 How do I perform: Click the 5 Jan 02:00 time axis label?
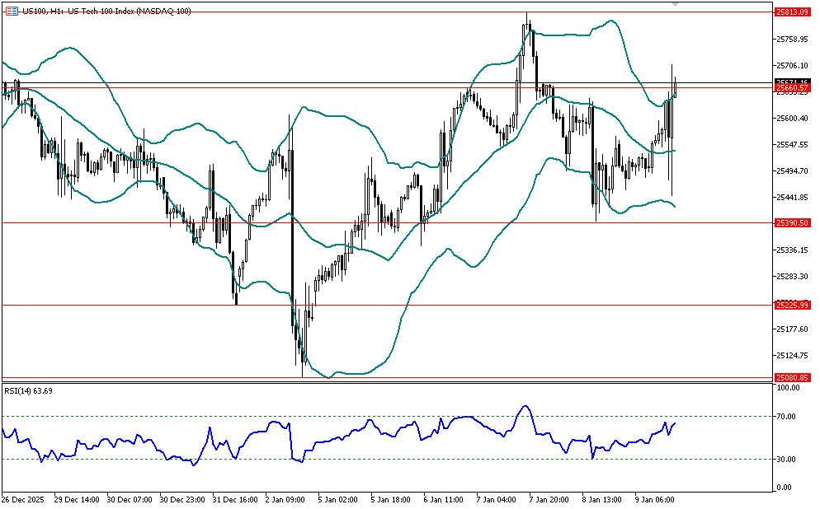(x=339, y=499)
